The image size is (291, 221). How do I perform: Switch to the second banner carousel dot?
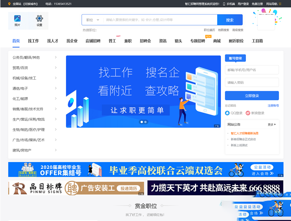coord(145,122)
